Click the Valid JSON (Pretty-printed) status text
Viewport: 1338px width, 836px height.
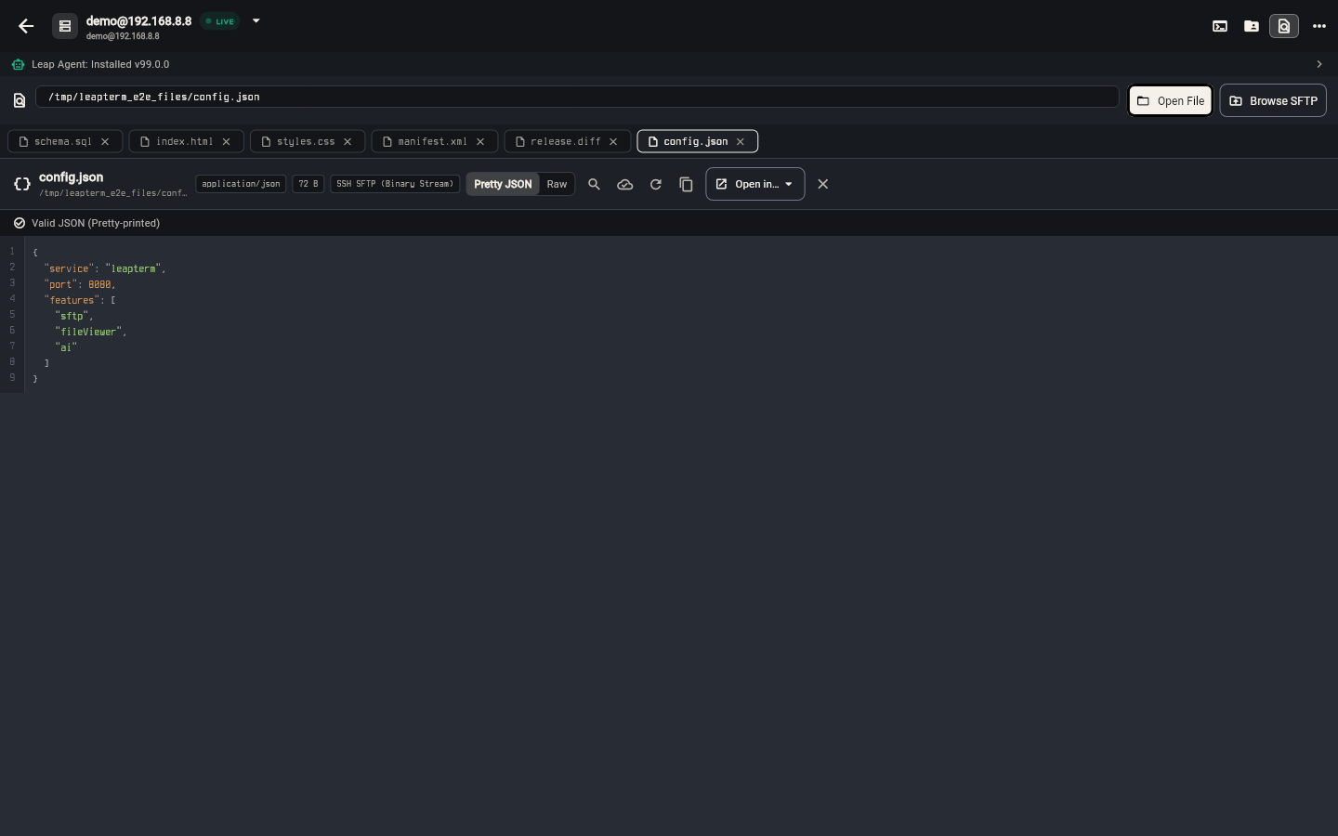(96, 223)
